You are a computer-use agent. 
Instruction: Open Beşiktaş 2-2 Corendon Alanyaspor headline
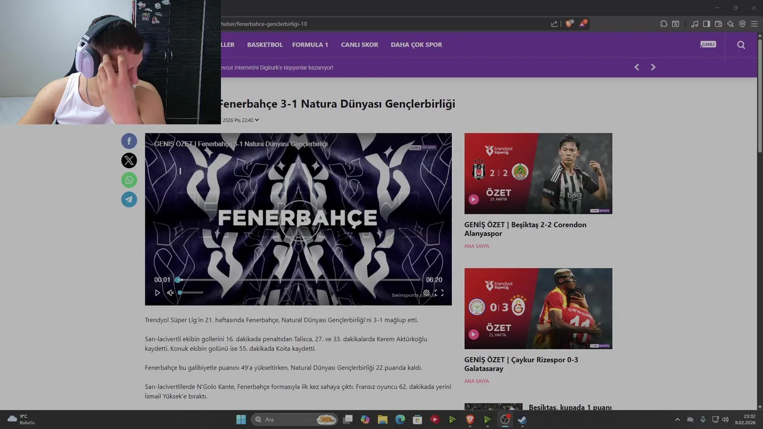pyautogui.click(x=525, y=229)
